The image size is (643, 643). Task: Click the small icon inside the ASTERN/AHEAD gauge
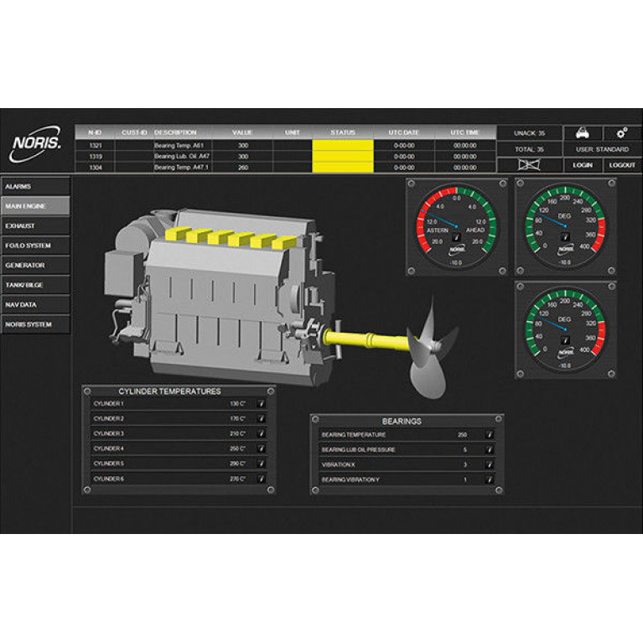coord(457,238)
